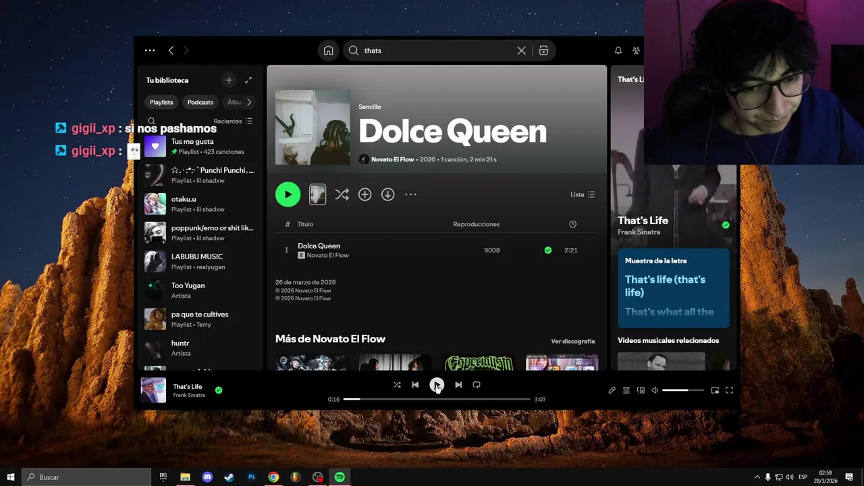
Task: Adjust the Spotify volume slider
Action: (x=683, y=390)
